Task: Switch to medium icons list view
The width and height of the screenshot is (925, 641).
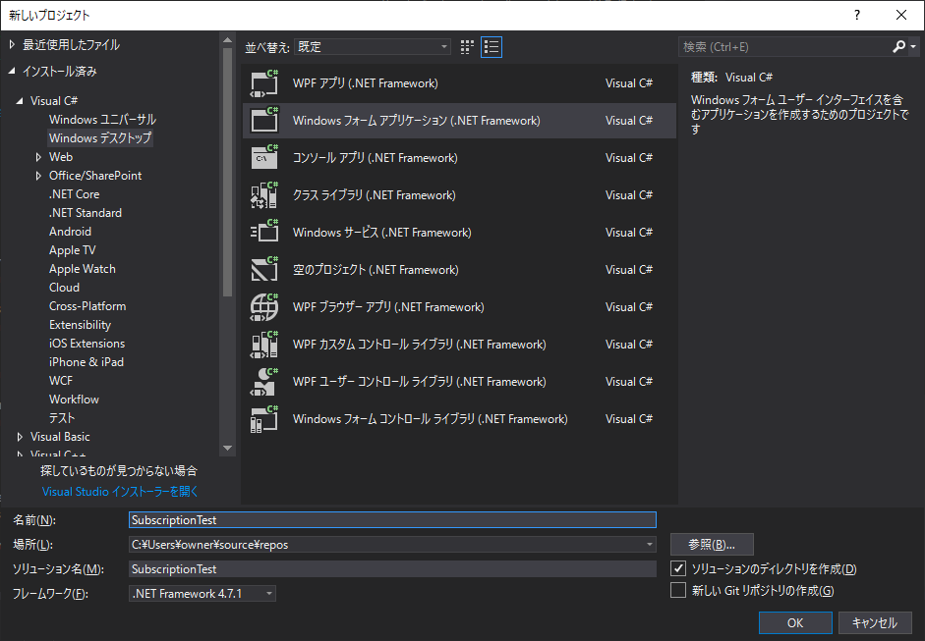Action: coord(491,47)
